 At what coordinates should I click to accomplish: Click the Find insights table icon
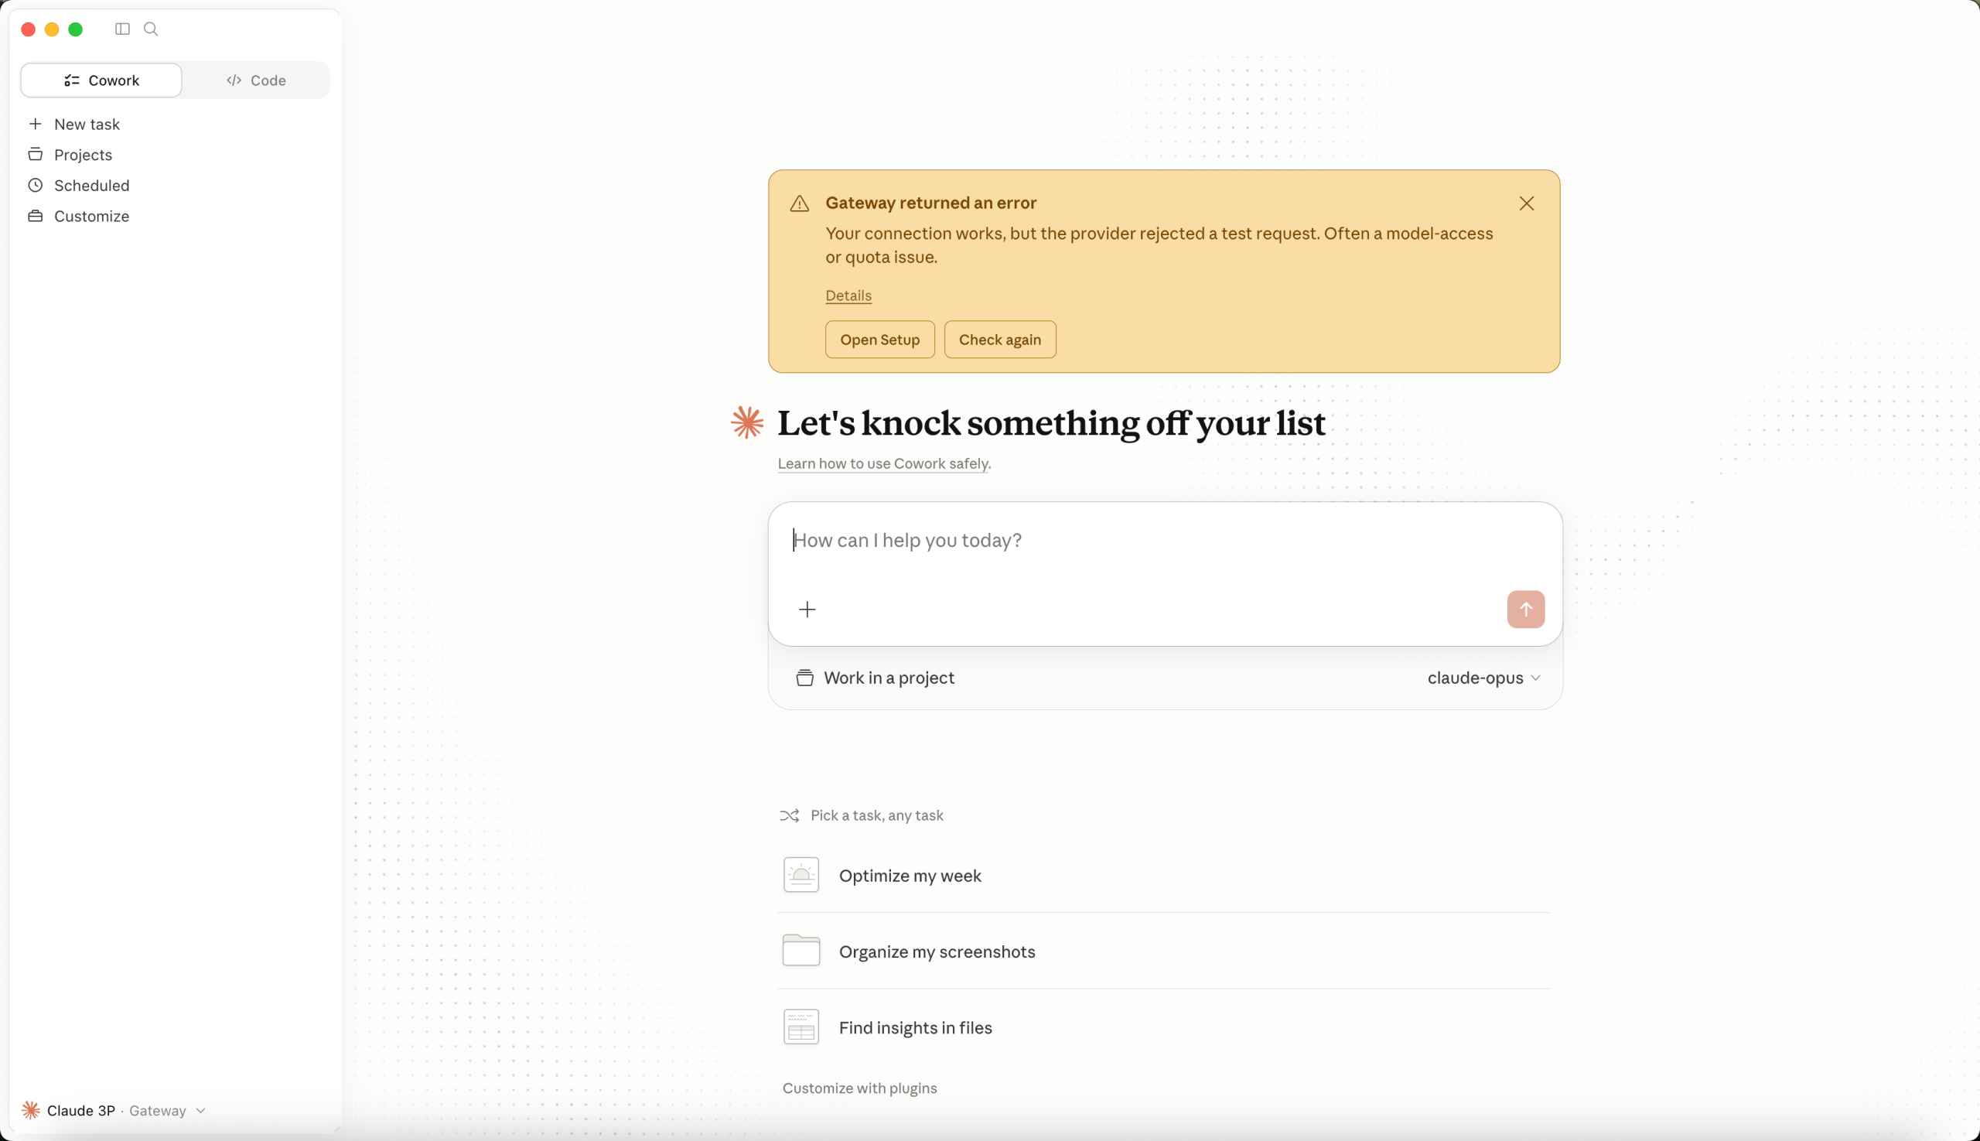point(801,1027)
